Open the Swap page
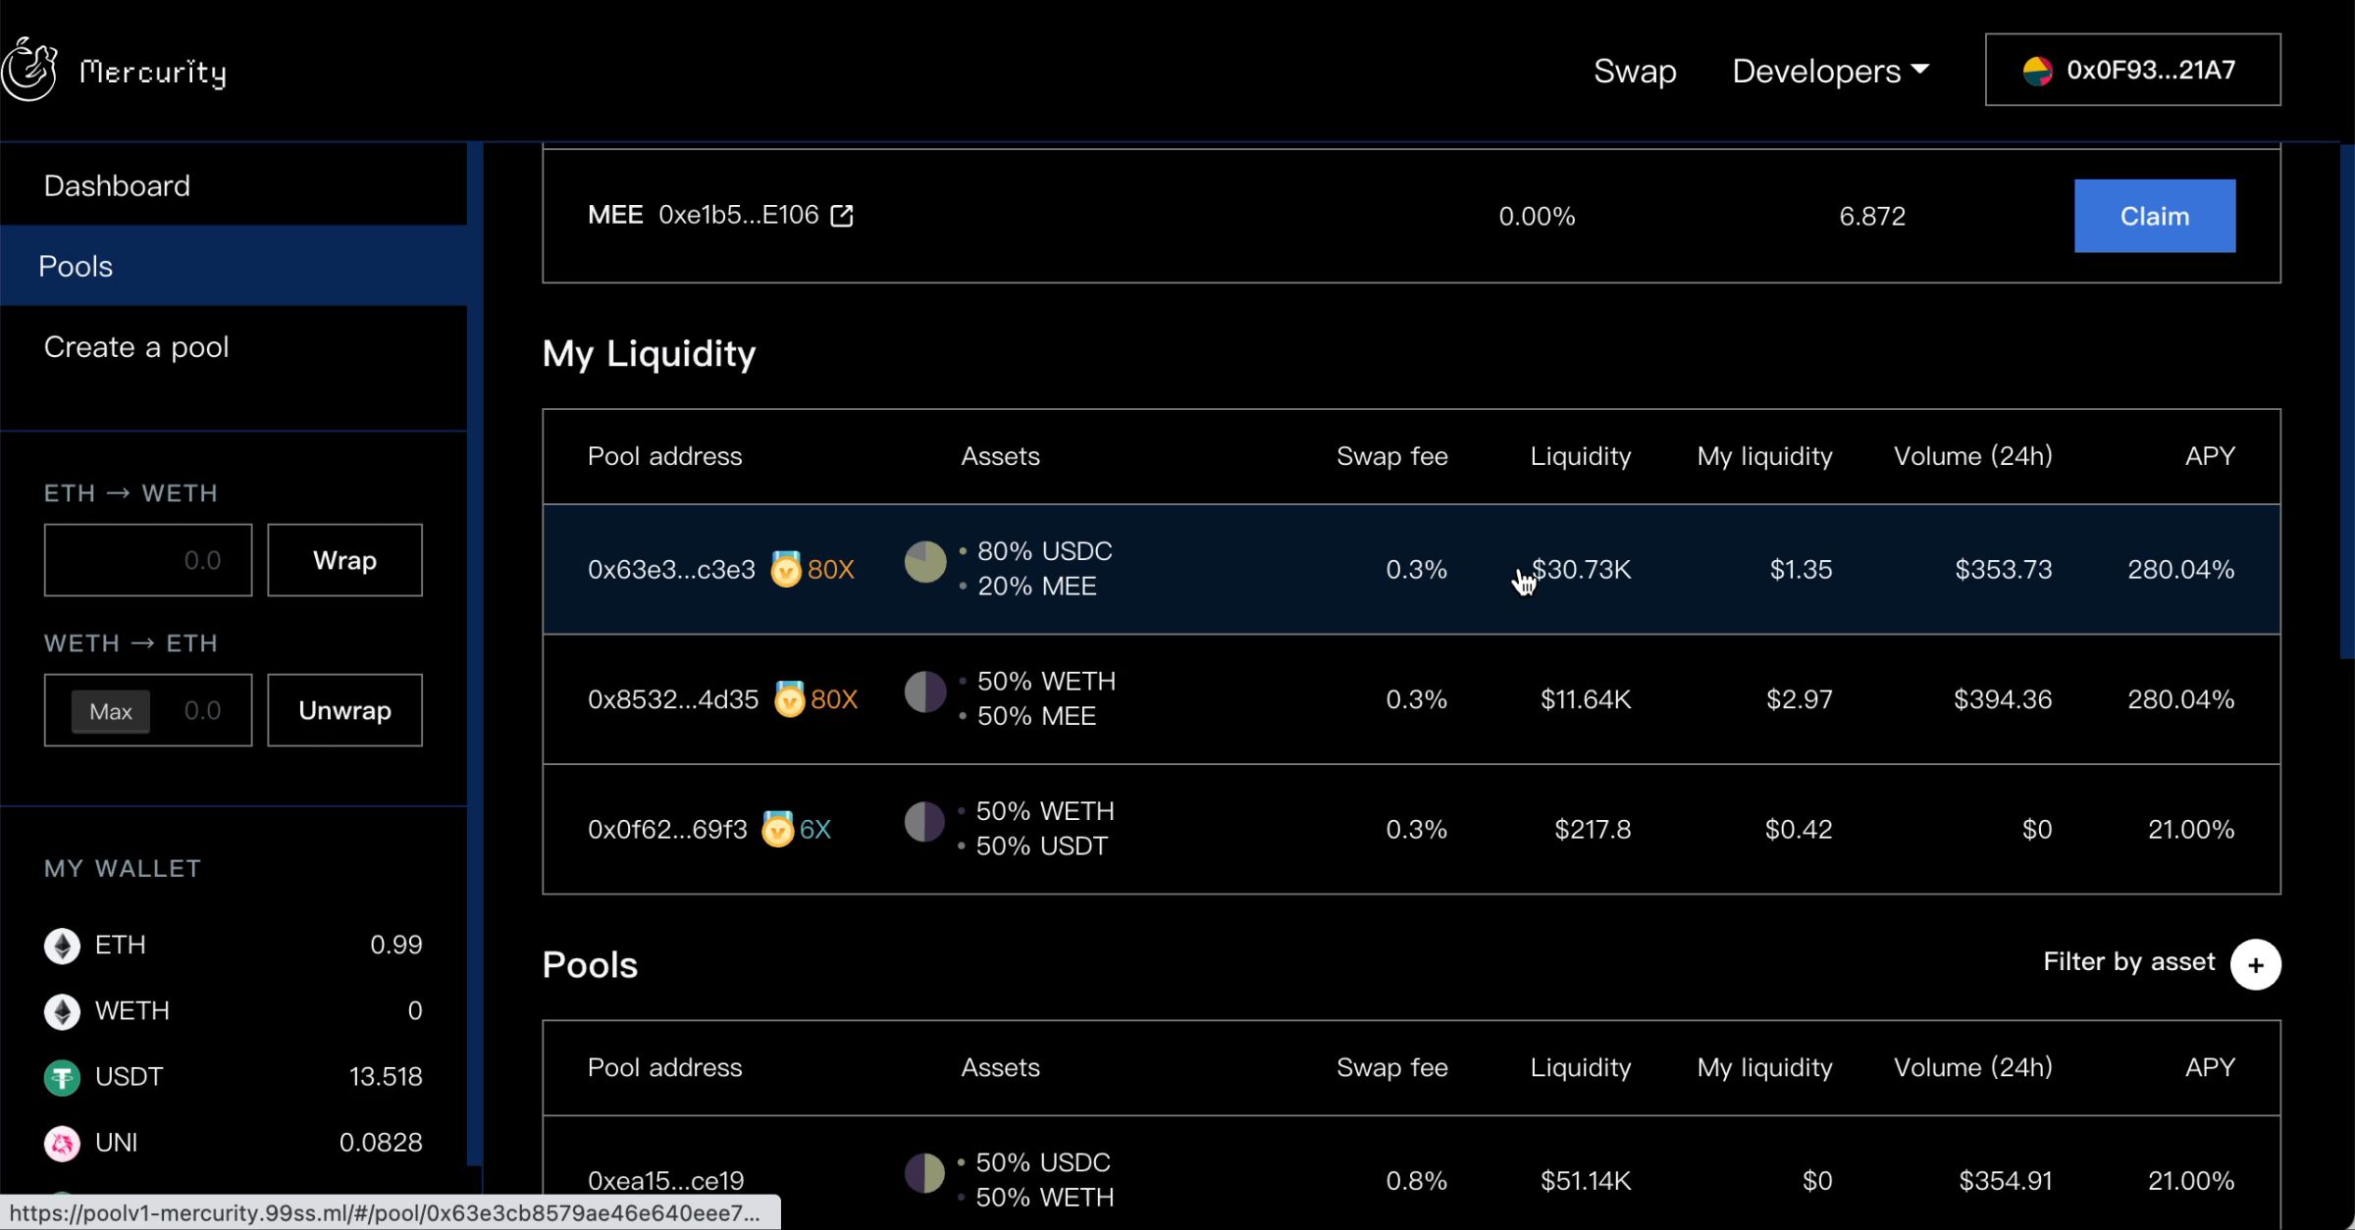2355x1230 pixels. [1635, 71]
